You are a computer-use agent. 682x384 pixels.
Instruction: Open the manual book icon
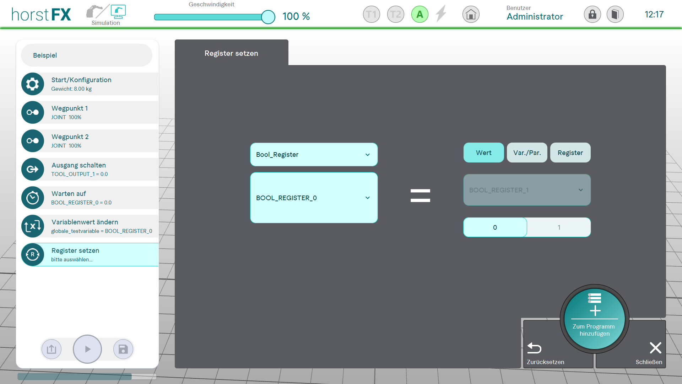[615, 15]
